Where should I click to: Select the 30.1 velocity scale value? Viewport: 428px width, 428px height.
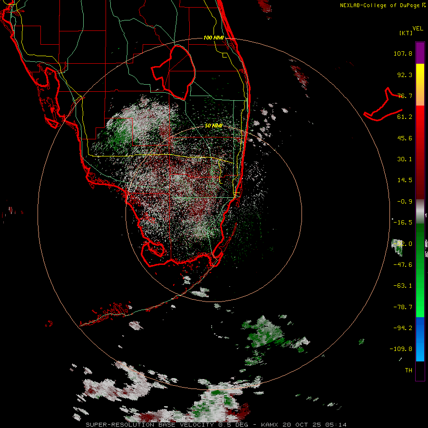click(x=405, y=159)
